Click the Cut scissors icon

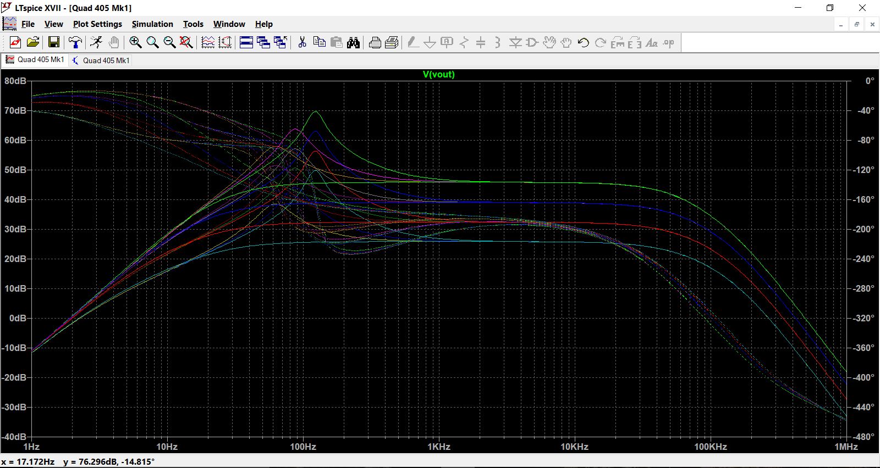tap(302, 42)
